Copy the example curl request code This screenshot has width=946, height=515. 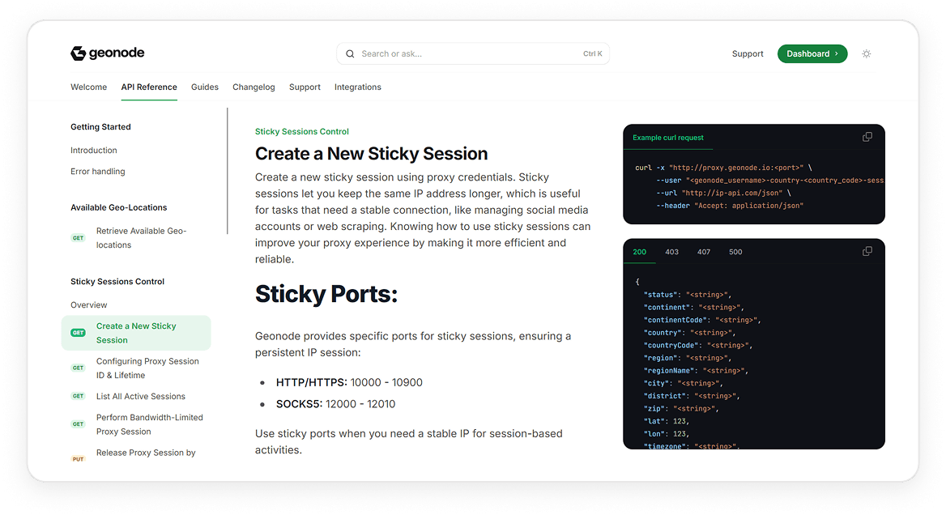point(867,137)
